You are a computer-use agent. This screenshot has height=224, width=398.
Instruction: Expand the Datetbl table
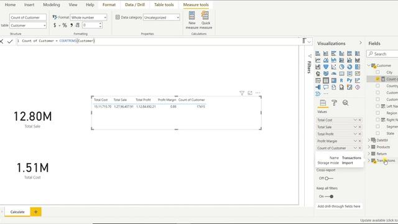369,140
